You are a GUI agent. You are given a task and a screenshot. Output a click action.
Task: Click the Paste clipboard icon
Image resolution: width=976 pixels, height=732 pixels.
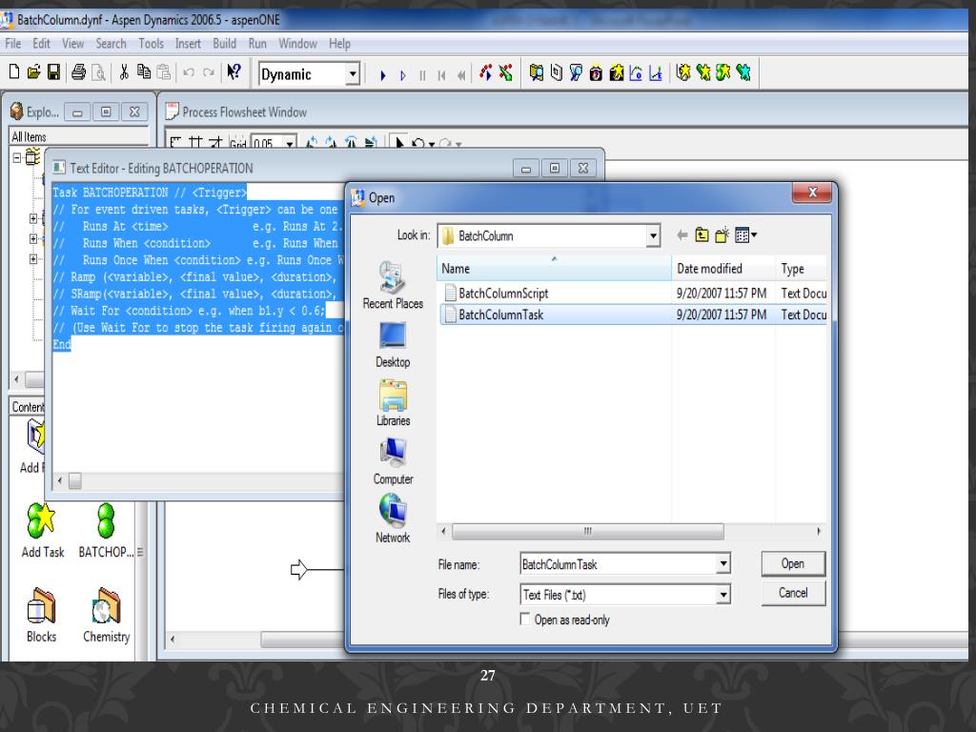pos(163,72)
